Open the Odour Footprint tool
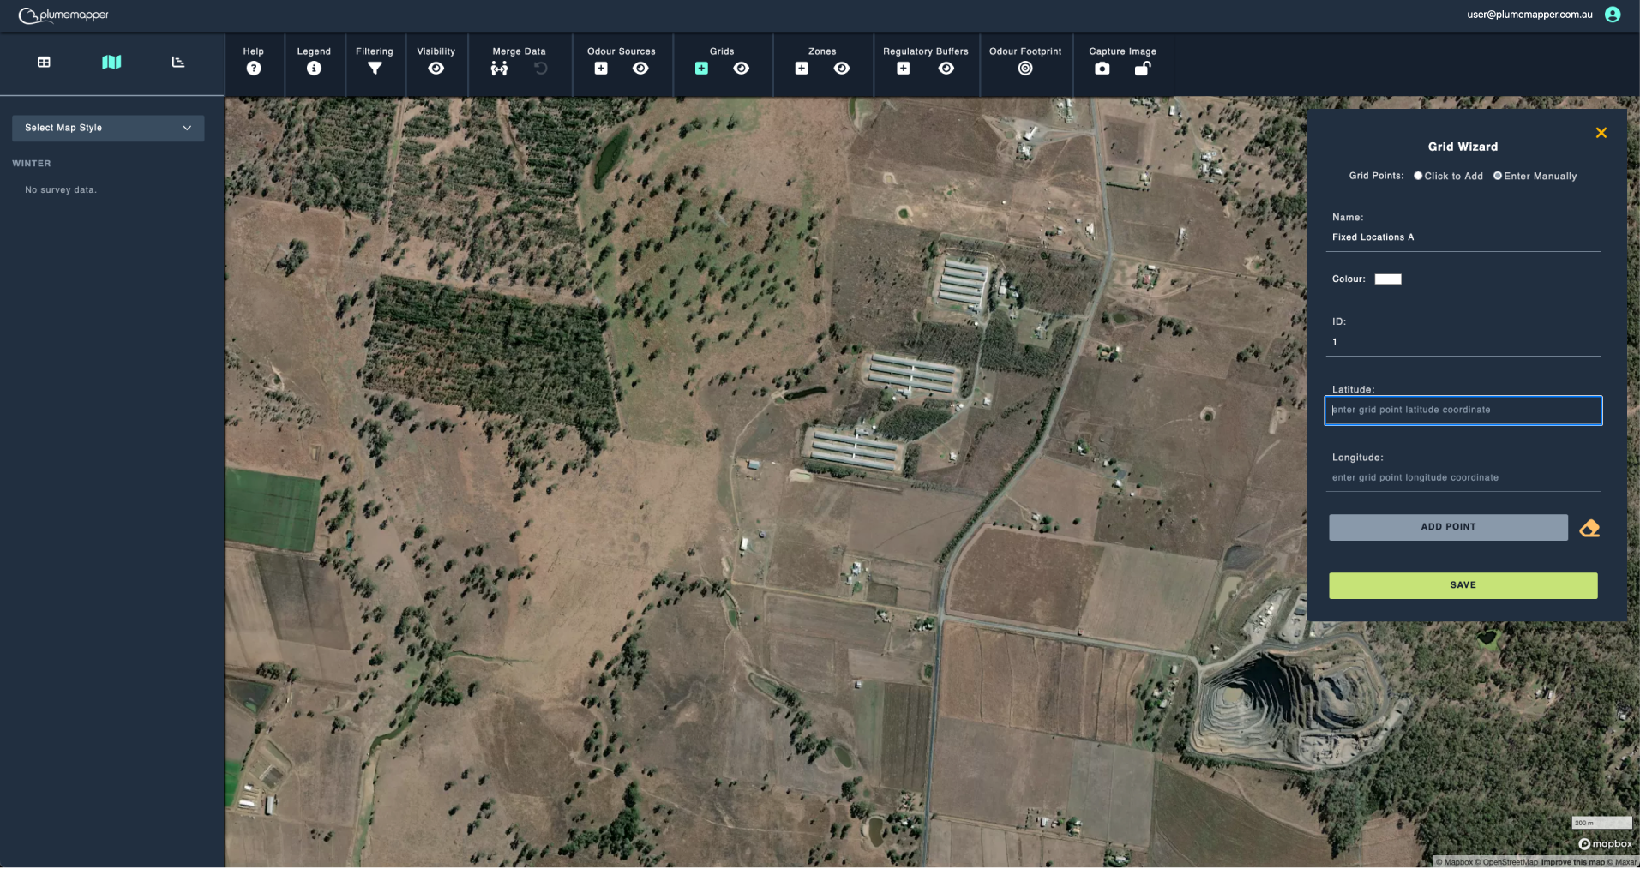 coord(1025,69)
